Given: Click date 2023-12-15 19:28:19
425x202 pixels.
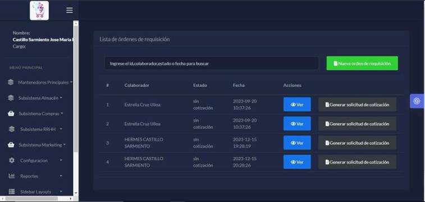Looking at the screenshot, I should tap(245, 143).
